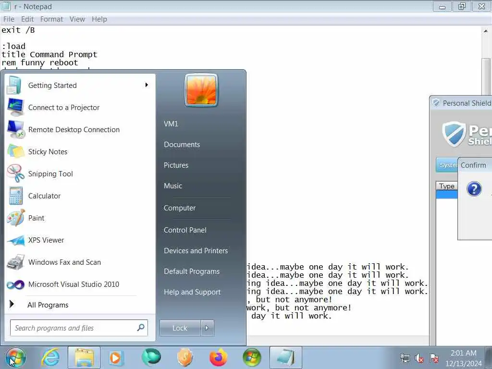Open the Notepad View menu
Image resolution: width=492 pixels, height=369 pixels.
point(77,19)
